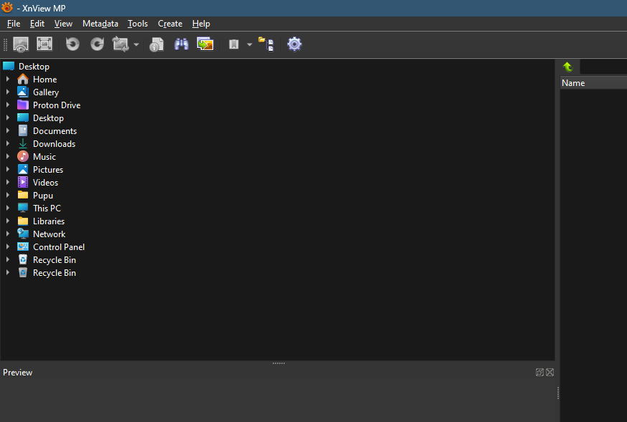Screen dimensions: 627x422
Task: Click the vertical splitter handle beside Preview
Action: coord(557,393)
